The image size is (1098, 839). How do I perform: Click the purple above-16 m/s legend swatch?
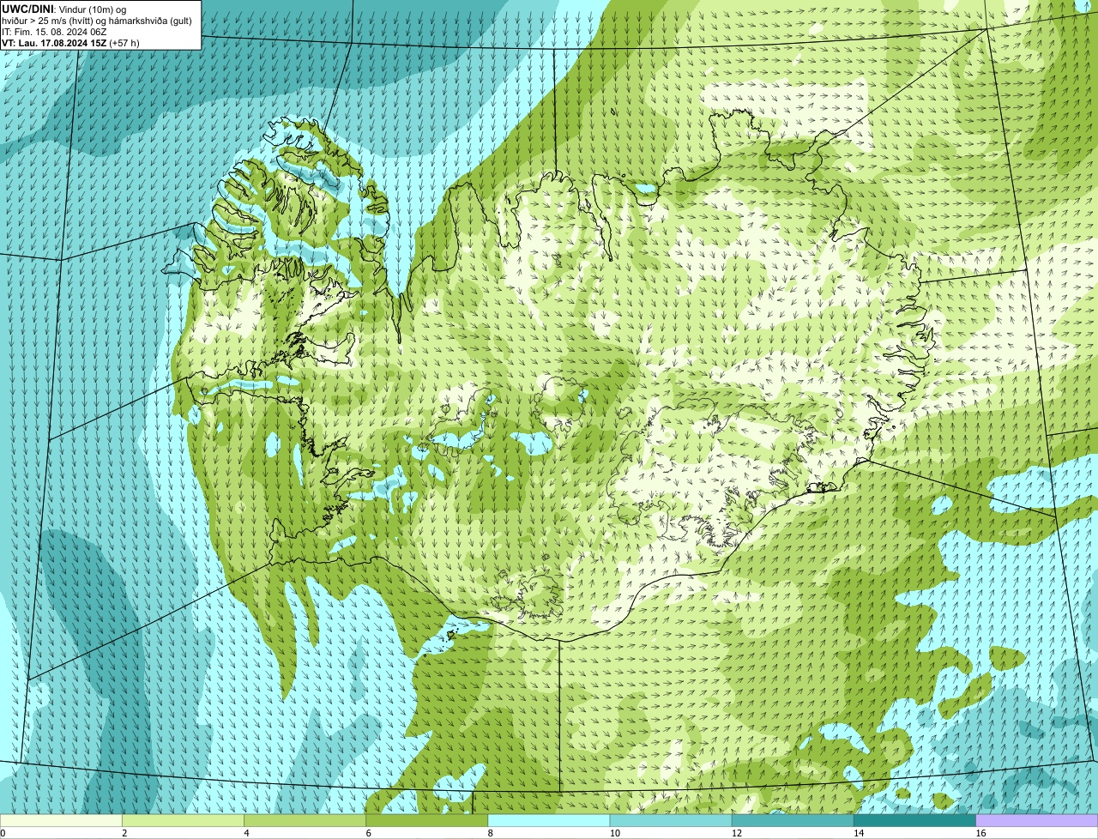1037,820
